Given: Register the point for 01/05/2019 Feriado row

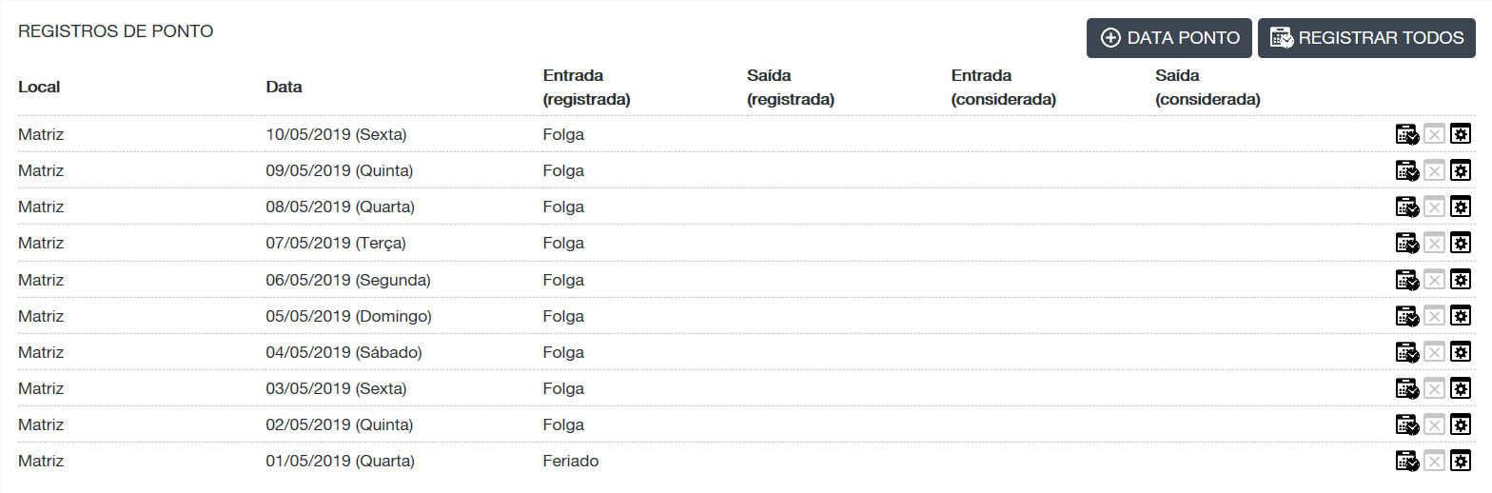Looking at the screenshot, I should pos(1406,462).
